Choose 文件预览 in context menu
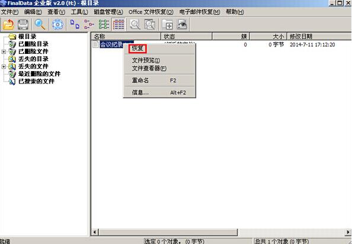The width and height of the screenshot is (352, 244). pos(146,60)
